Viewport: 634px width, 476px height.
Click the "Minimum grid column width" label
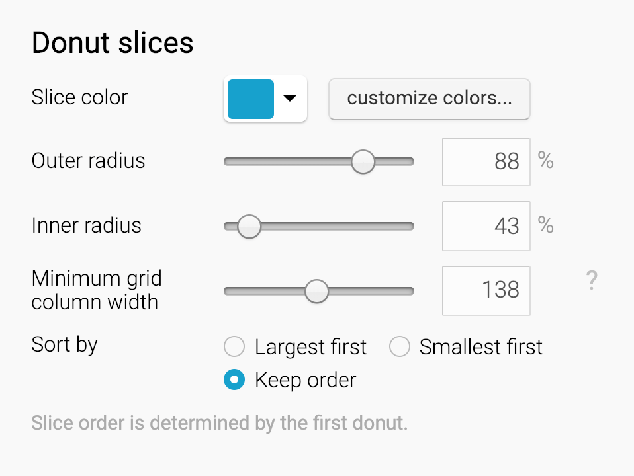(x=96, y=290)
